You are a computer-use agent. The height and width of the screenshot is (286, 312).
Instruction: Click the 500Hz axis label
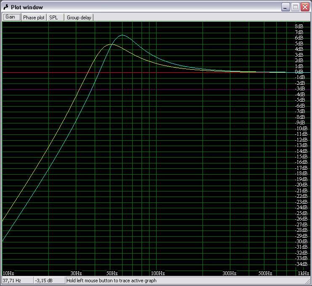point(265,273)
